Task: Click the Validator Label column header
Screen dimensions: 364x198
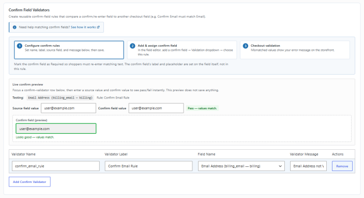Action: tap(116, 154)
